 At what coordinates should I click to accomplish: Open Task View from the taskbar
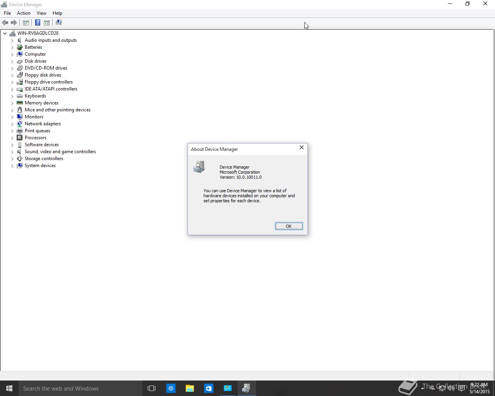click(x=152, y=388)
